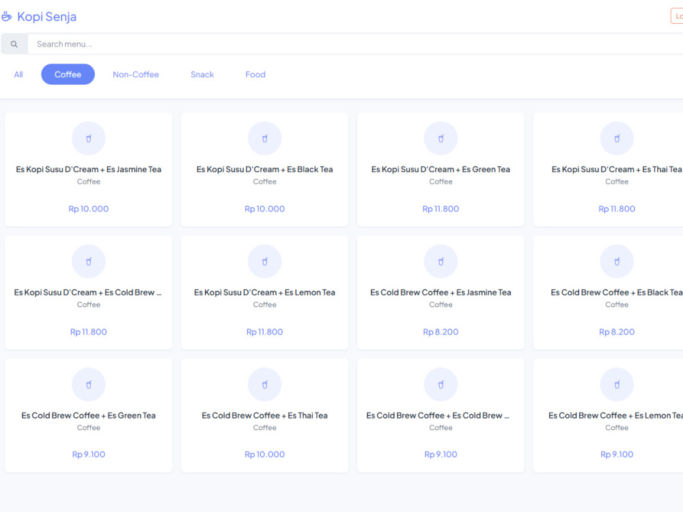The width and height of the screenshot is (683, 512).
Task: Click the cup icon for Es Cold Brew Coffee + Es Jasmine Tea
Action: point(441,261)
